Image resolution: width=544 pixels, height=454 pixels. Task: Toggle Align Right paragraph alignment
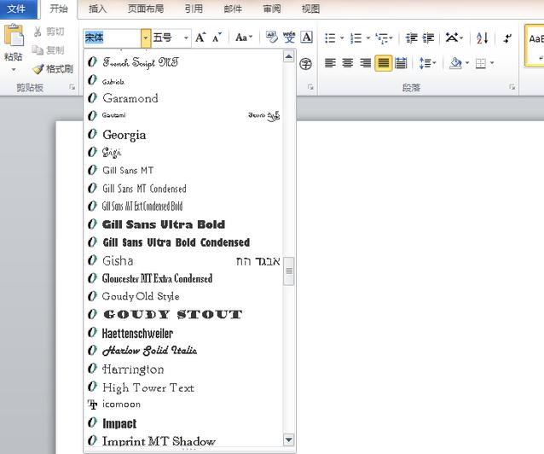[x=365, y=63]
